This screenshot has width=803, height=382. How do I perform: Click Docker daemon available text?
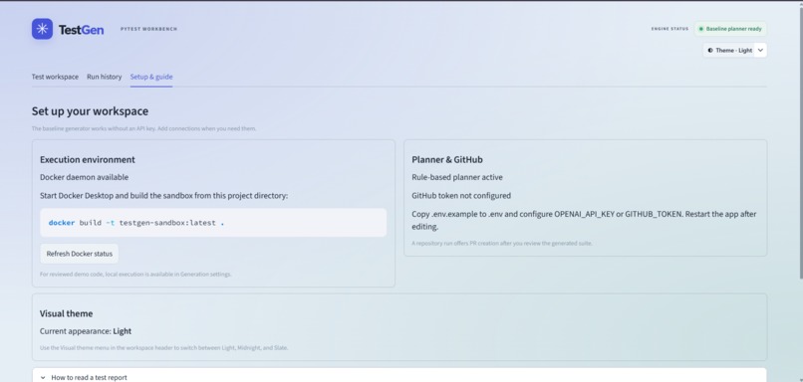(84, 177)
